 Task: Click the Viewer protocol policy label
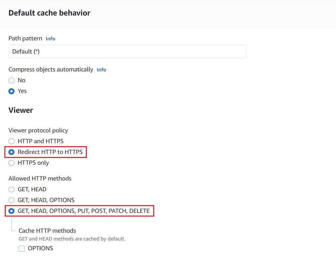click(x=38, y=130)
